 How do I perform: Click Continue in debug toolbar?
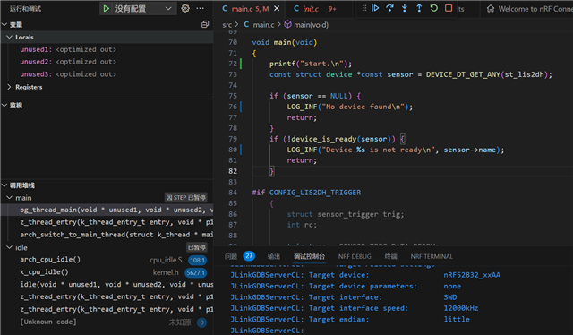tap(375, 8)
